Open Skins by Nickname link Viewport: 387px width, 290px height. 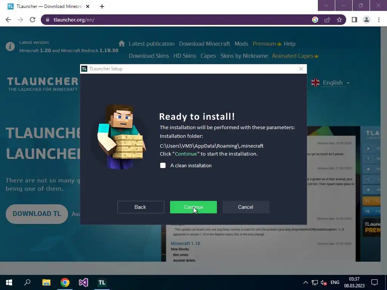244,56
